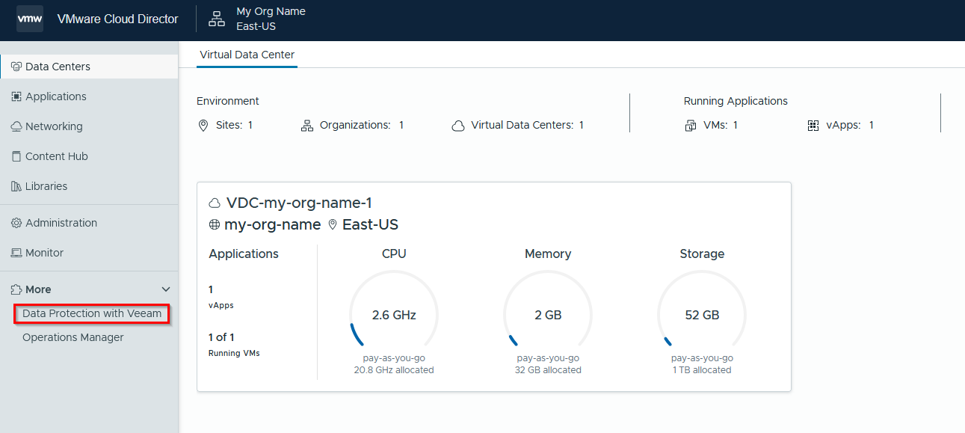Click the Administration gear icon
Image resolution: width=965 pixels, height=433 pixels.
(x=16, y=223)
